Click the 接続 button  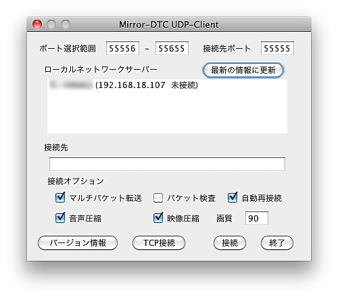(230, 243)
